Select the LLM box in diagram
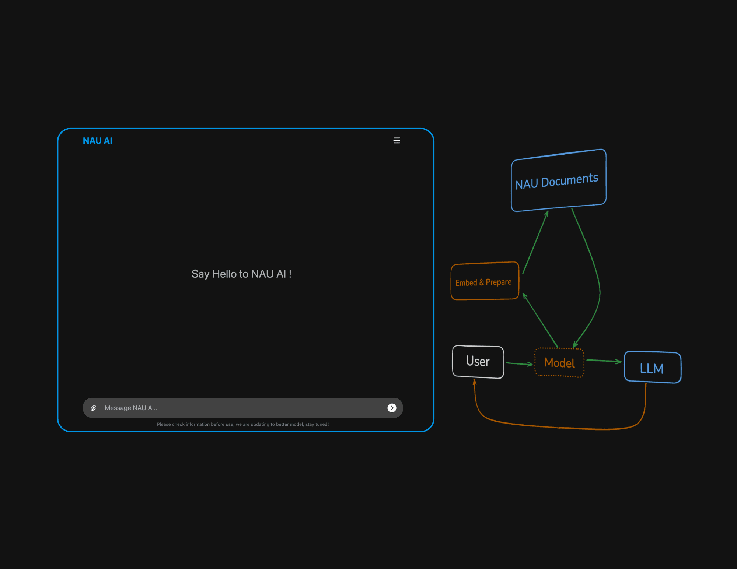Screen dimensions: 737x569 652,368
